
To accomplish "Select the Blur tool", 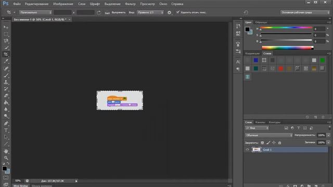I will pyautogui.click(x=6, y=109).
